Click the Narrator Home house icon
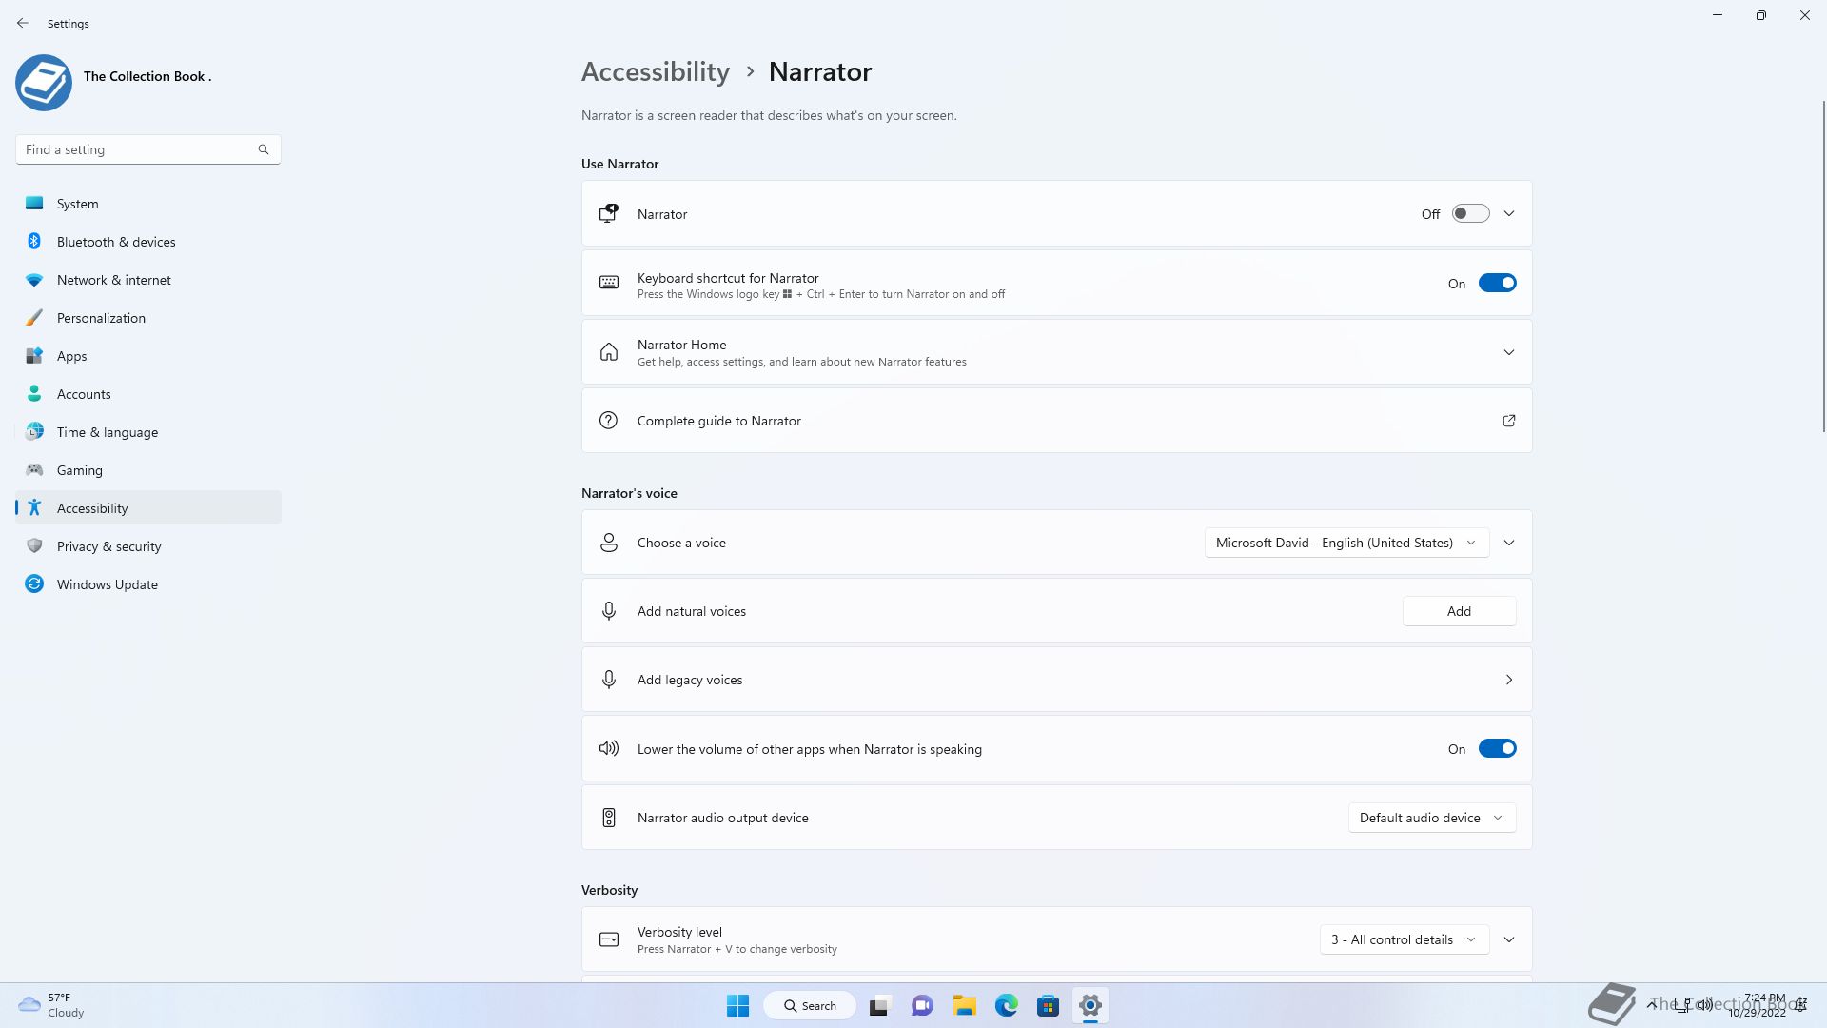Viewport: 1827px width, 1028px height. click(609, 352)
